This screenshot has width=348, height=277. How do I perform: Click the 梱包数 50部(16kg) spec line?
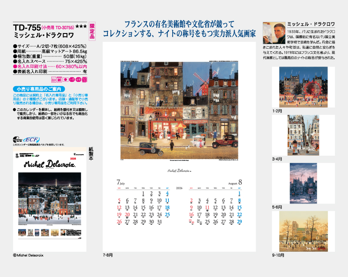[x=50, y=57]
